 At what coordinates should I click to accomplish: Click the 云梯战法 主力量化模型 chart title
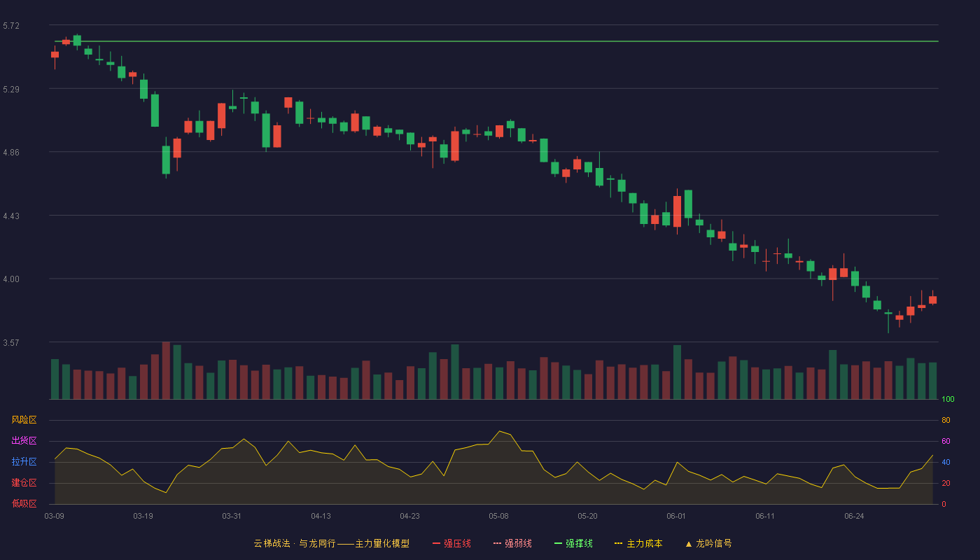[x=331, y=543]
